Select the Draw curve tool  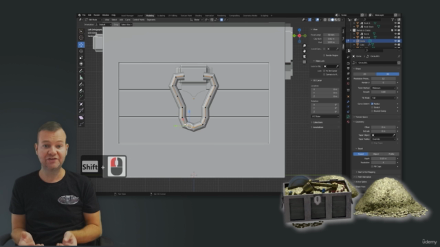[81, 84]
